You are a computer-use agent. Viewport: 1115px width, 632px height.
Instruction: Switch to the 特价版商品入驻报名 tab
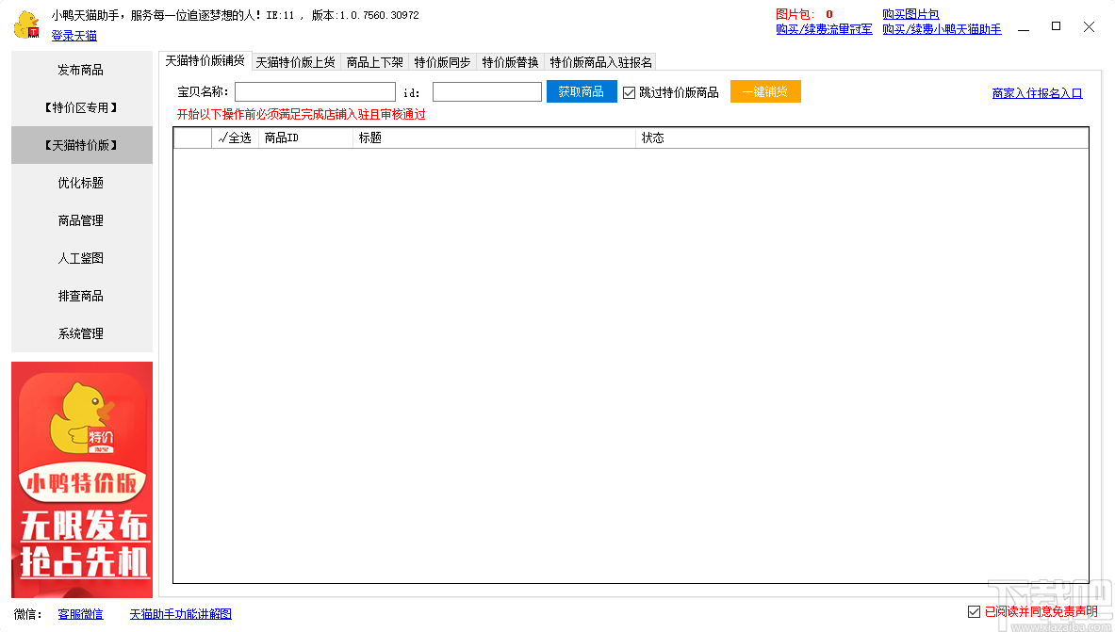(600, 62)
